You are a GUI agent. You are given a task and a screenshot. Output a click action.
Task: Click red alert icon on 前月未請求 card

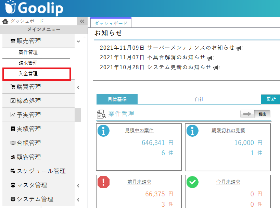(103, 182)
